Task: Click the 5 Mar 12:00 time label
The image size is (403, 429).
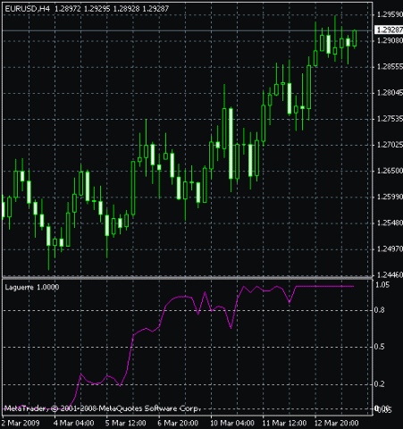Action: [126, 423]
